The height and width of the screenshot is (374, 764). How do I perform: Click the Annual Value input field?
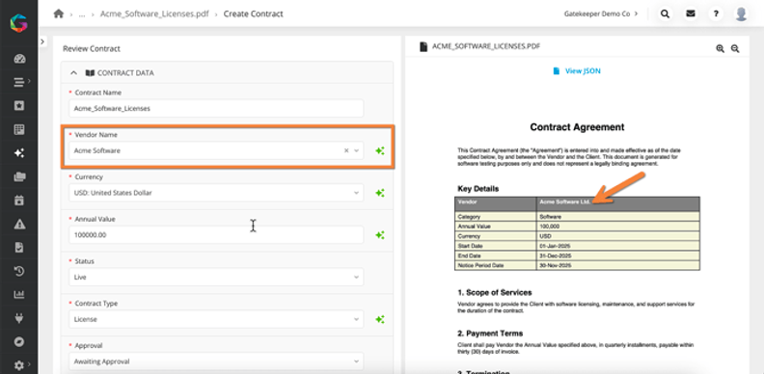point(216,235)
